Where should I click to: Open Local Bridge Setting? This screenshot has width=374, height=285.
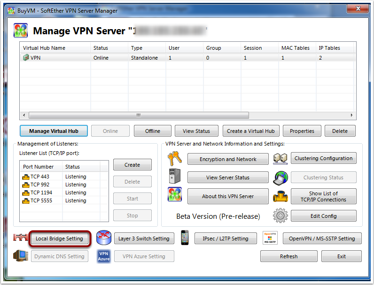(59, 239)
